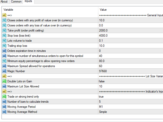
Task: Click the string icon beside General Inputs row
Action: point(4,15)
